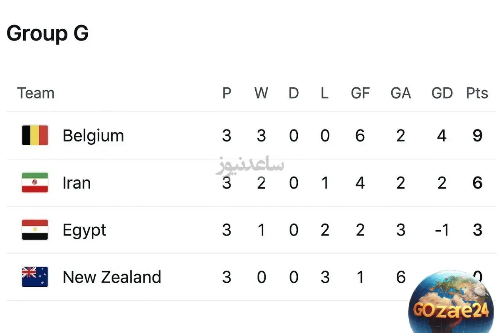The height and width of the screenshot is (333, 499).
Task: Click the Egypt flag icon
Action: point(35,230)
